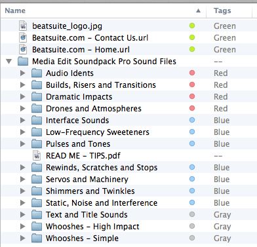Click the Interface Sounds folder icon

37,121
